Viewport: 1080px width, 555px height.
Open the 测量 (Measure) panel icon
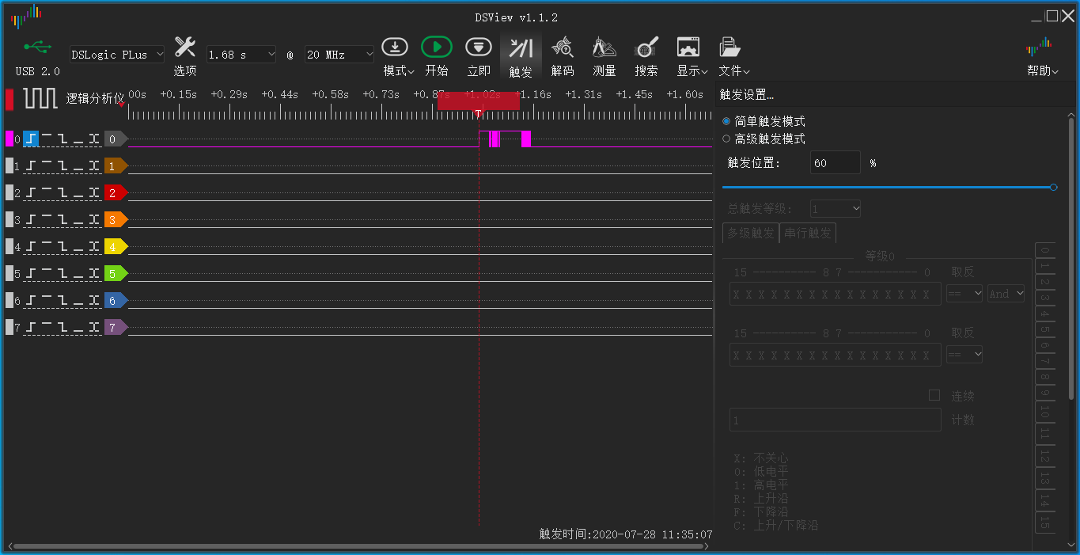(x=604, y=47)
